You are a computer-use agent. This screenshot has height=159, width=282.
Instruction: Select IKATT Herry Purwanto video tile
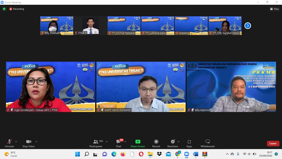(x=141, y=87)
